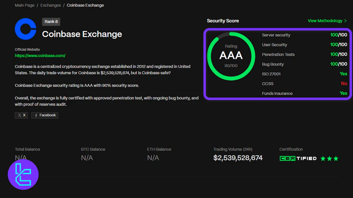Select the Trading Volume (24h) label
This screenshot has width=353, height=198.
(233, 149)
